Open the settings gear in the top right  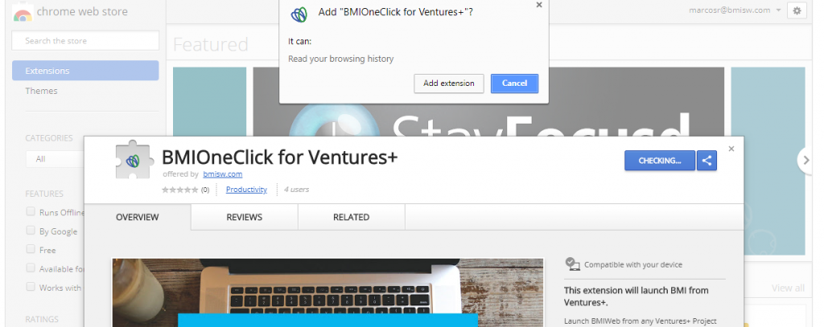(797, 10)
